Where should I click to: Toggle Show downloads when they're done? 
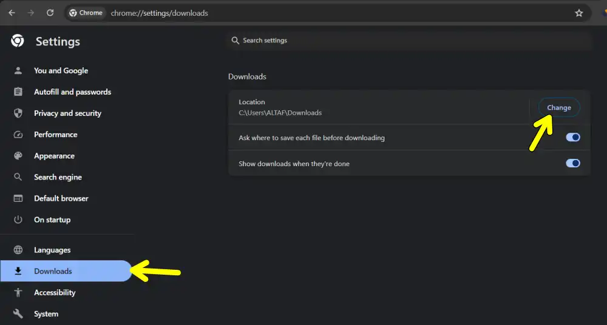pos(573,163)
